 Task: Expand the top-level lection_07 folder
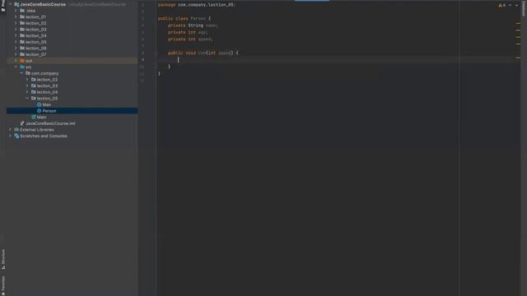coord(16,54)
